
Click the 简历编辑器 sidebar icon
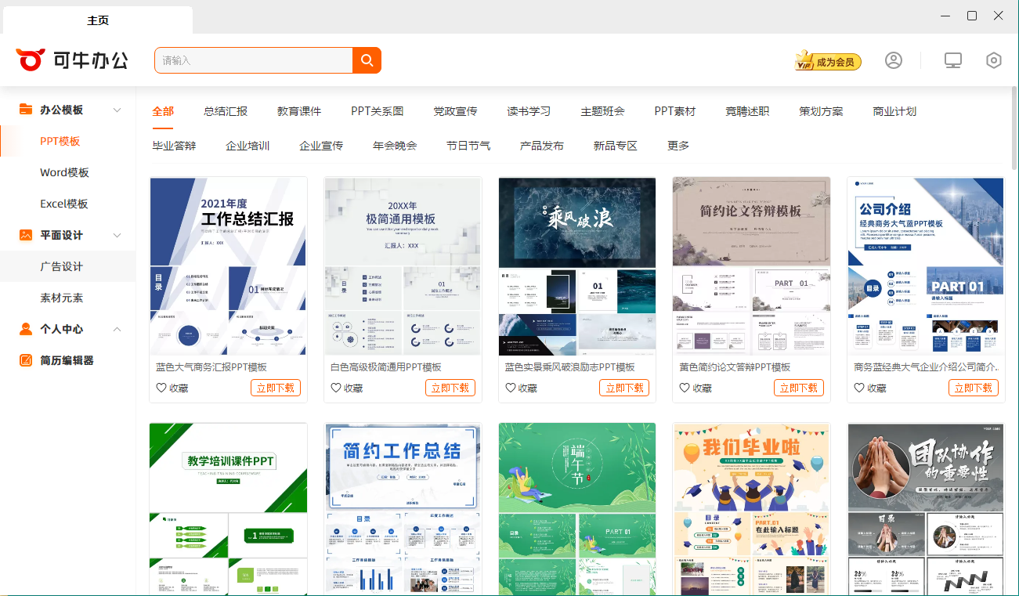[26, 360]
